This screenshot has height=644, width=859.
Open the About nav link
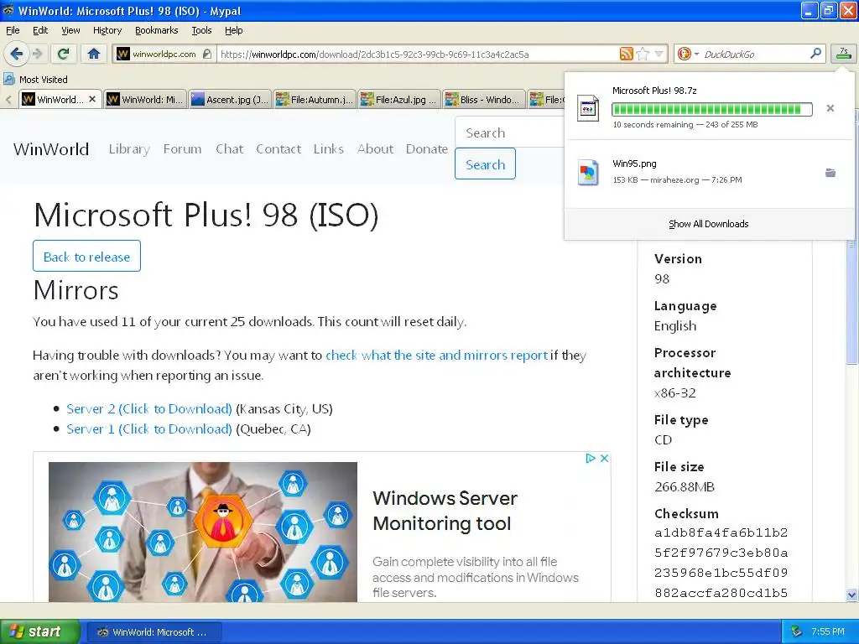(x=375, y=149)
